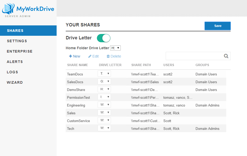
Task: Open the Alerts page in the sidebar
Action: point(15,62)
